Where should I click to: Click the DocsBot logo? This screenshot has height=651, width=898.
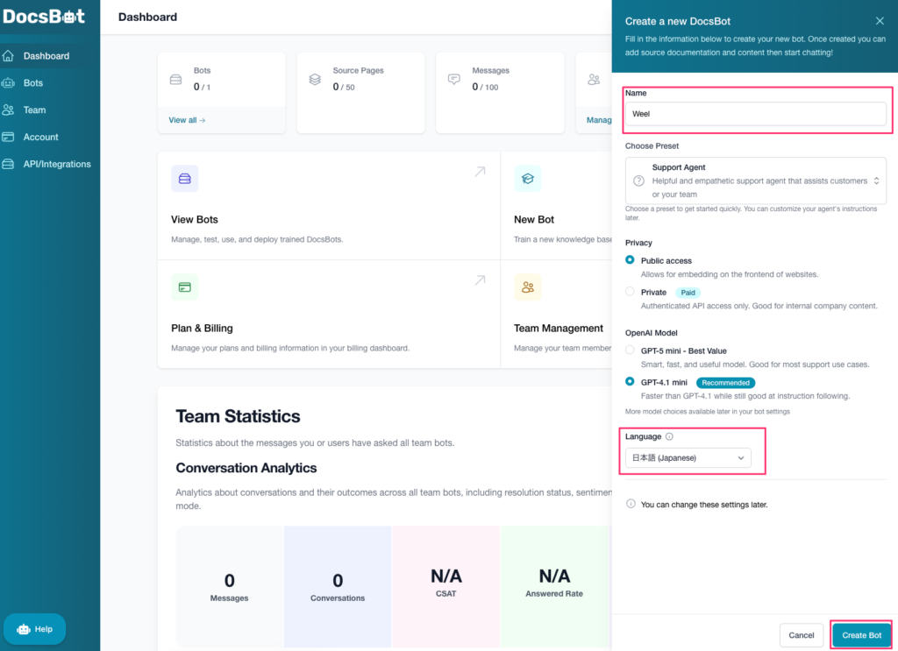[46, 17]
